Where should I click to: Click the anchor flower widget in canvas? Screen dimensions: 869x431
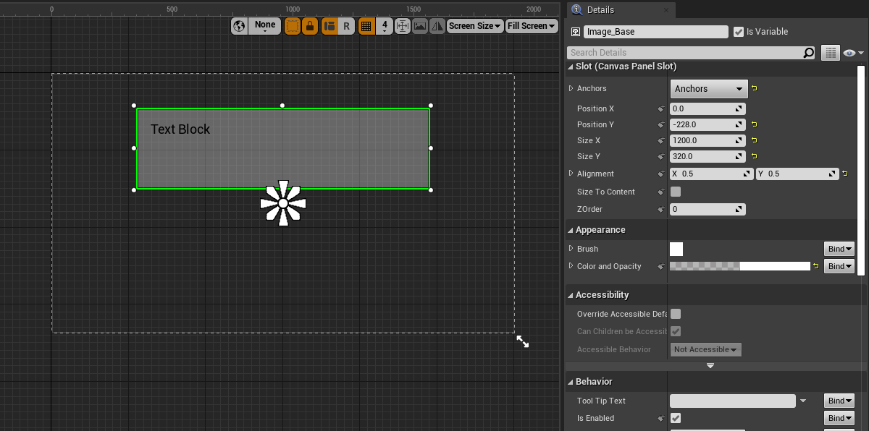[283, 203]
